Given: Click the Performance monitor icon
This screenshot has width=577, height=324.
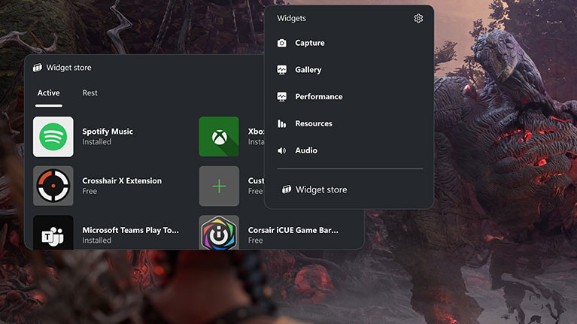Looking at the screenshot, I should coord(282,97).
